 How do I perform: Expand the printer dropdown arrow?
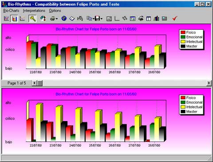[57, 19]
